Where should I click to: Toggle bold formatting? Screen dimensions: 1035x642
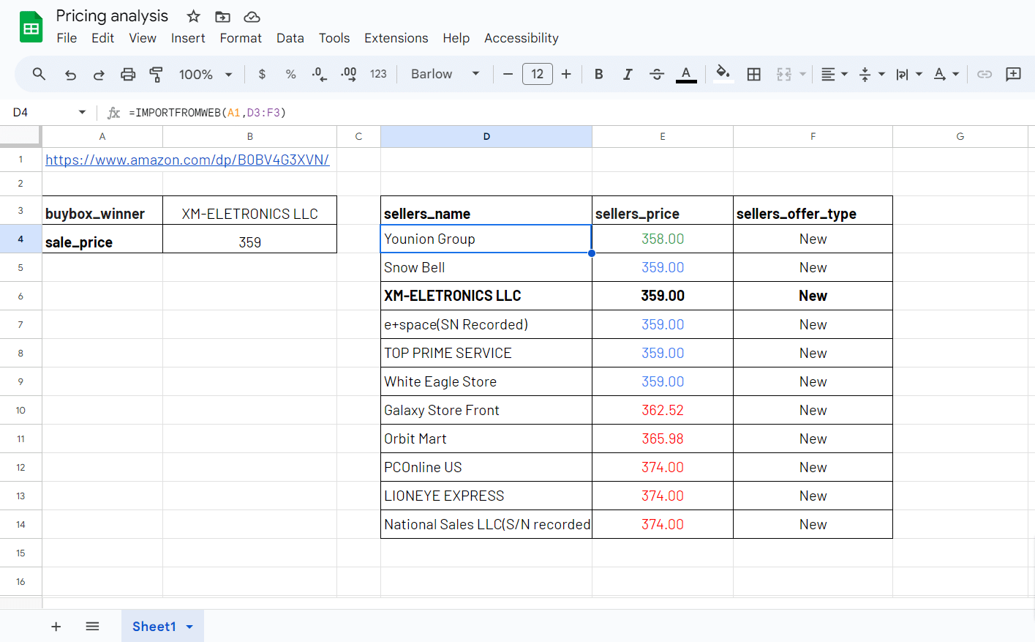click(598, 74)
